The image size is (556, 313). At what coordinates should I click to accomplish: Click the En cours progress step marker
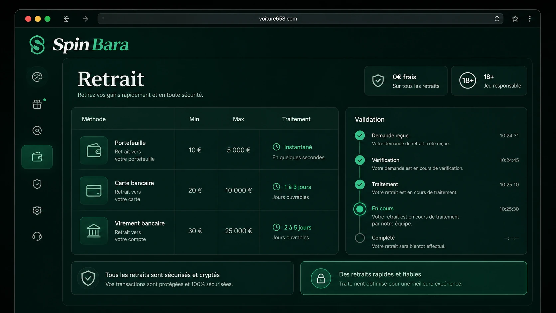coord(360,209)
